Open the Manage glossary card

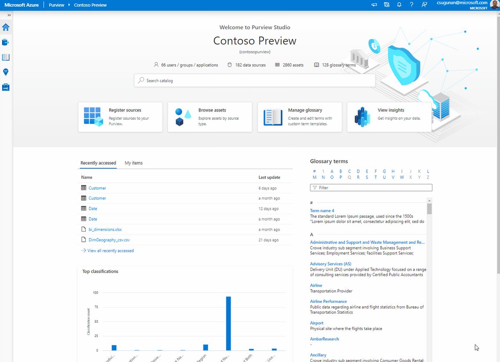coord(300,117)
